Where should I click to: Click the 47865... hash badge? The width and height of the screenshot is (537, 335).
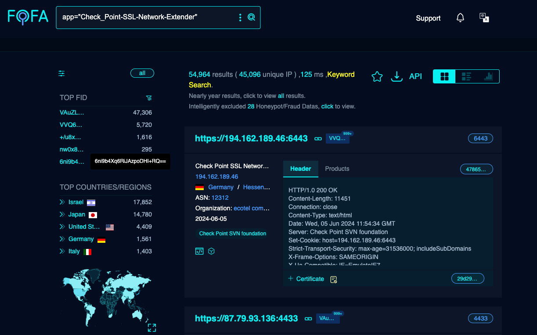tap(476, 169)
